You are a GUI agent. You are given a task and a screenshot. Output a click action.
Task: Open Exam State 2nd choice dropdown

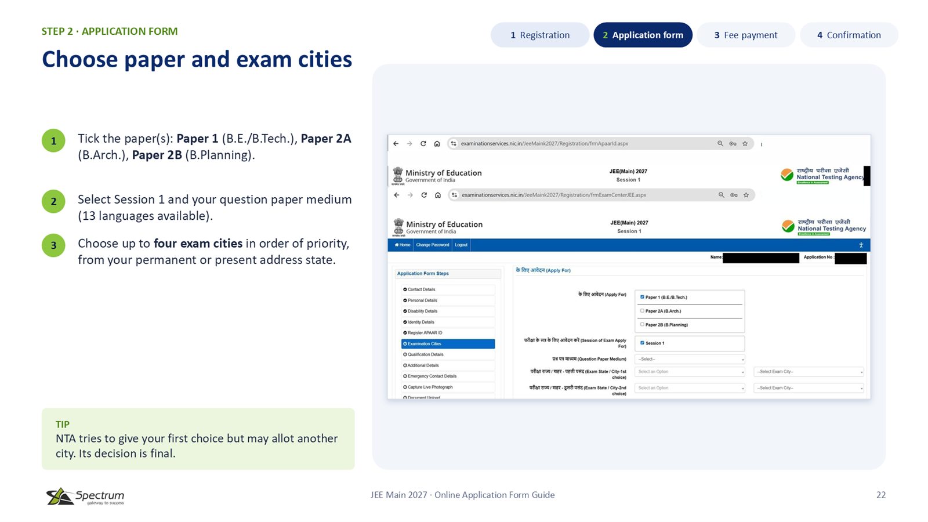click(690, 388)
